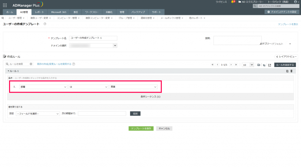This screenshot has height=167, width=301.
Task: Expand the 複数ユーザー変更 menu
Action: click(x=41, y=18)
